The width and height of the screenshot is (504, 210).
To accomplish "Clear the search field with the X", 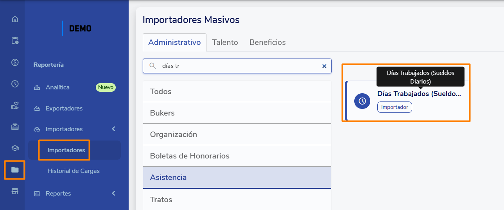I will [324, 66].
